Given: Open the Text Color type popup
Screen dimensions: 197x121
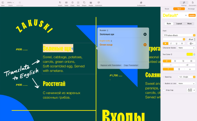Looking at the screenshot, I should [x=167, y=54].
